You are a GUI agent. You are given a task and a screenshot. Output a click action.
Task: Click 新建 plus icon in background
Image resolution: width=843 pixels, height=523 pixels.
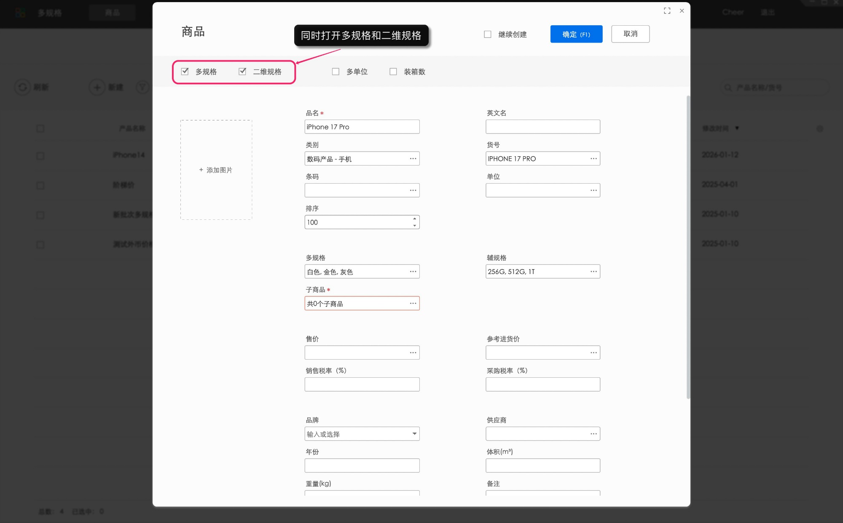coord(97,87)
